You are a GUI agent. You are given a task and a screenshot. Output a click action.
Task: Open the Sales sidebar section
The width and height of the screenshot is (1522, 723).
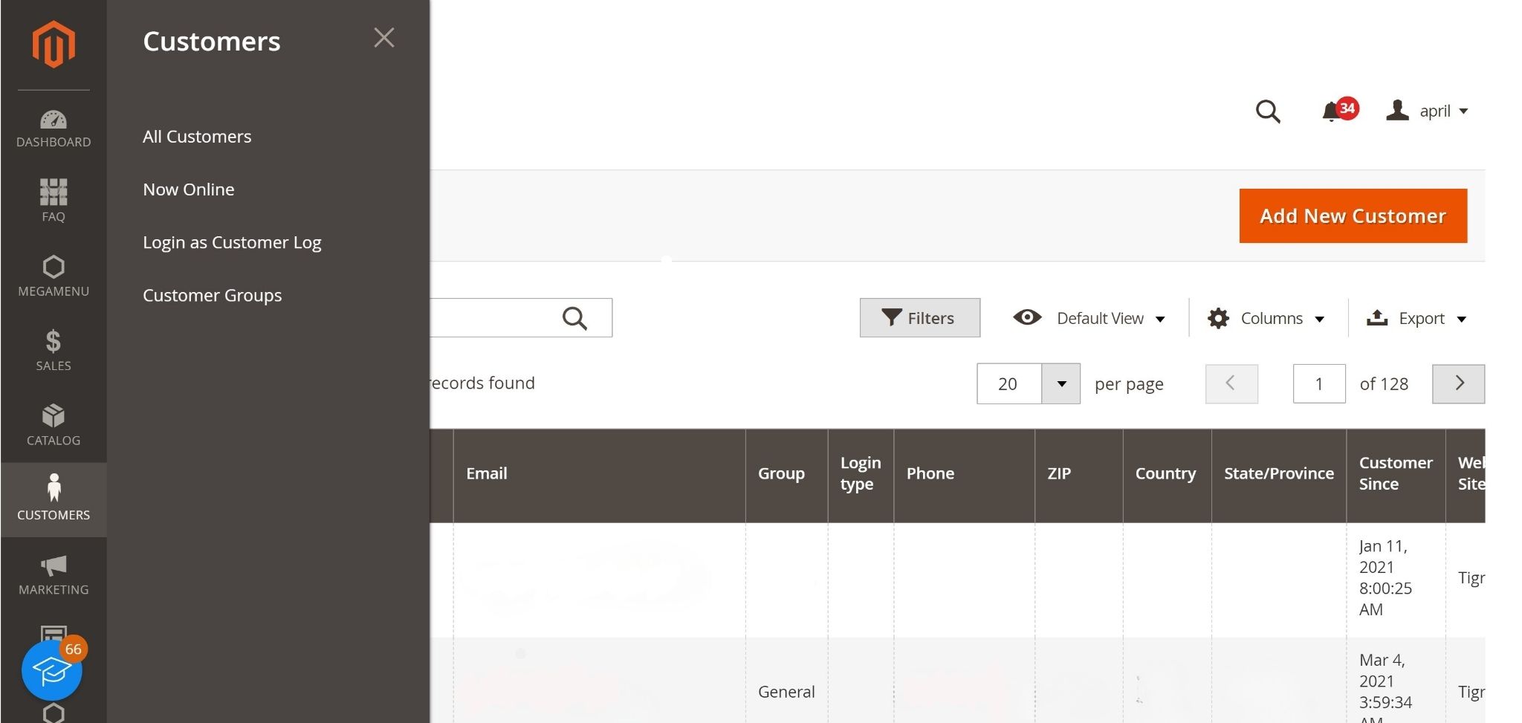coord(54,350)
